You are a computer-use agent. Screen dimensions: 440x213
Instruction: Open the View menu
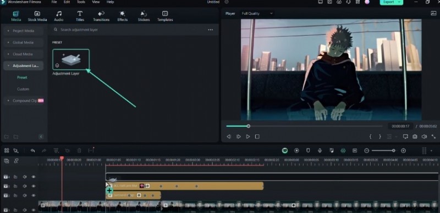96,2
